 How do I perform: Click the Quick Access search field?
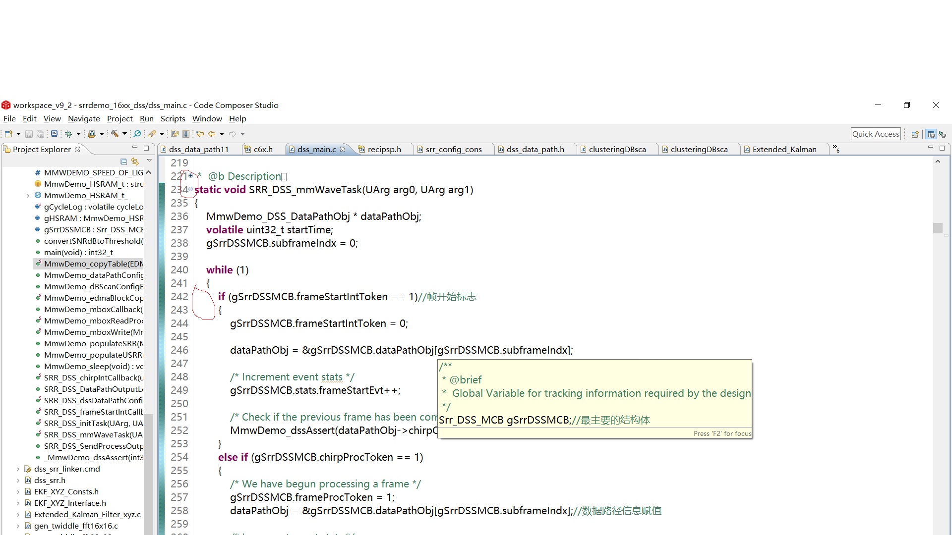point(875,134)
